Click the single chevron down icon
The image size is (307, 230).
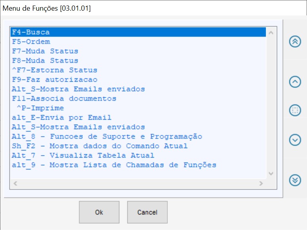pyautogui.click(x=295, y=140)
